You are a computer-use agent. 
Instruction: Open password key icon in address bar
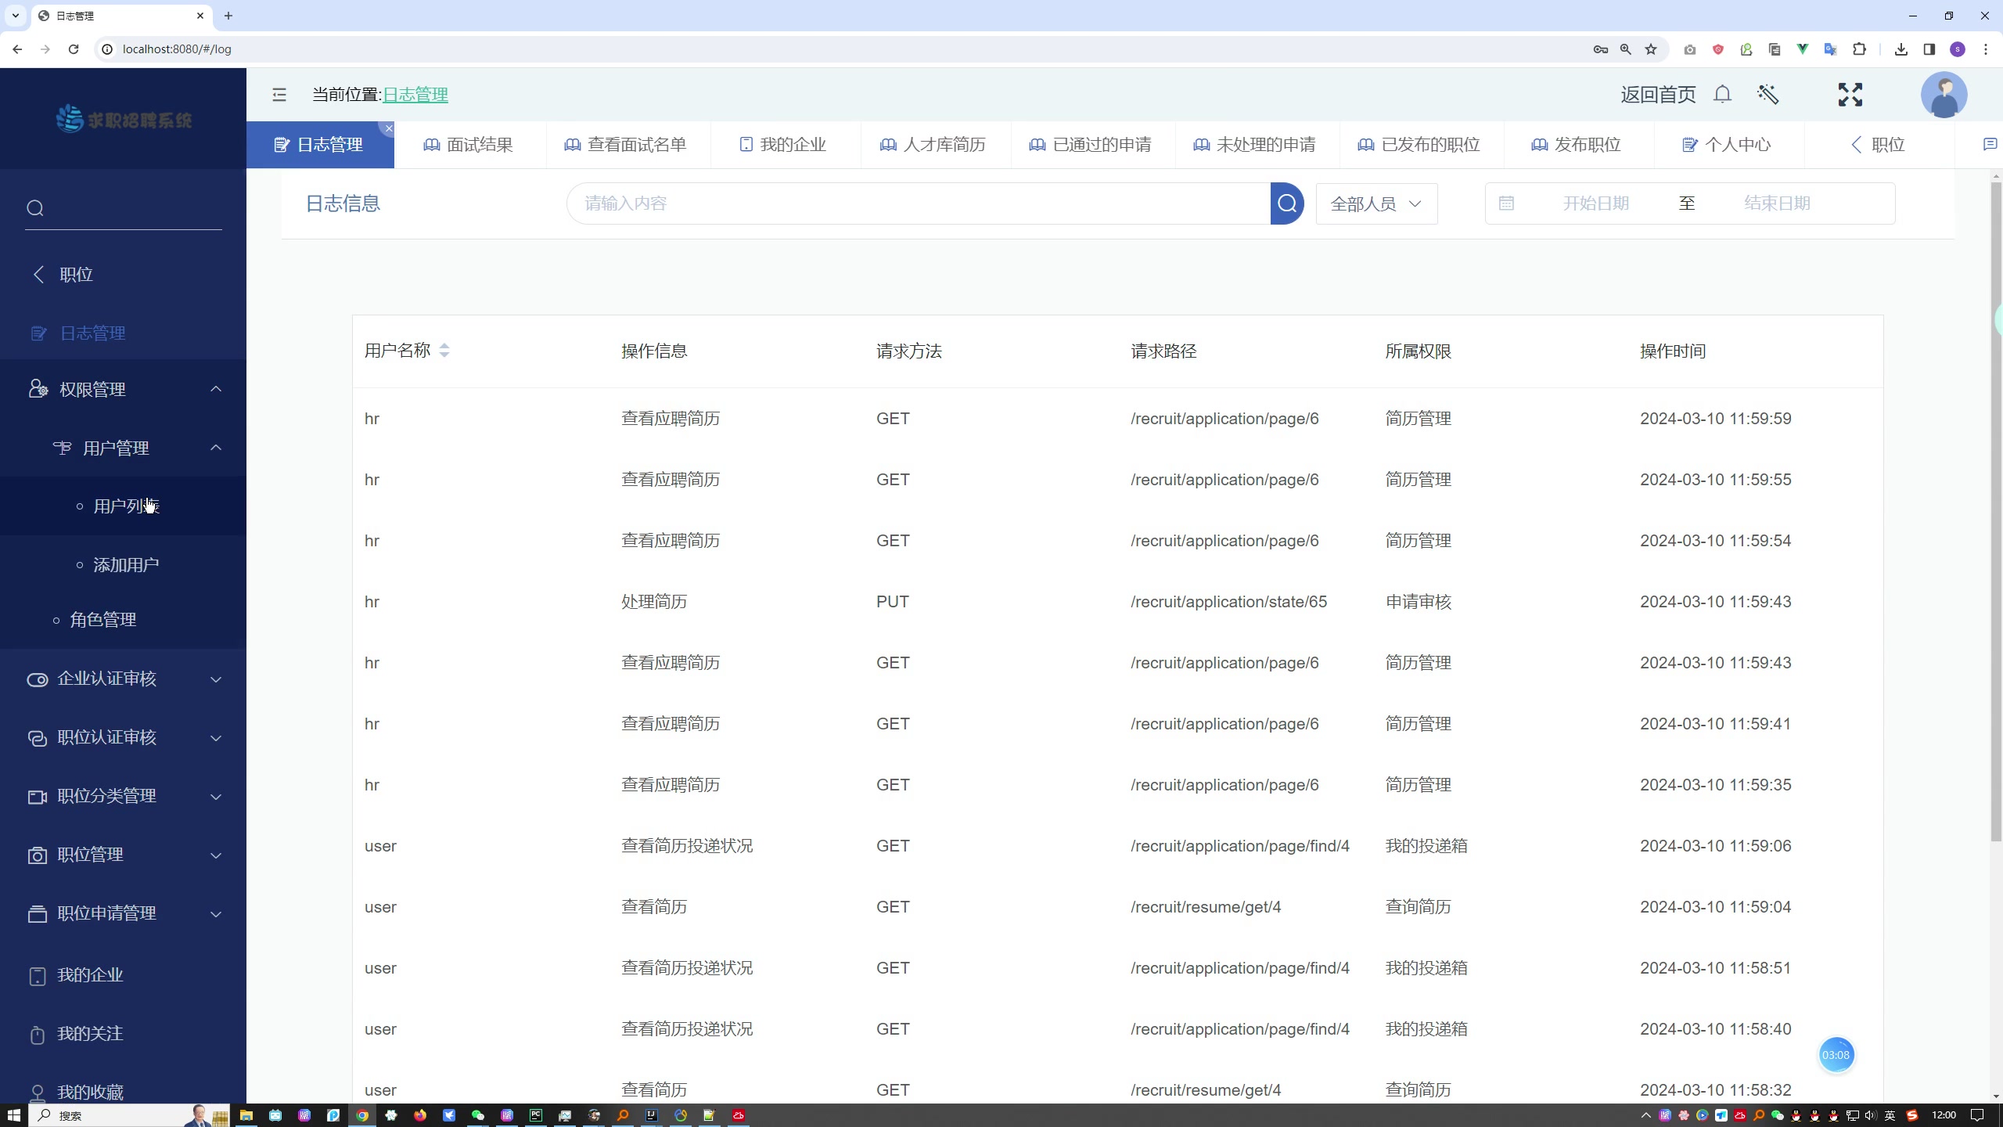(1601, 49)
